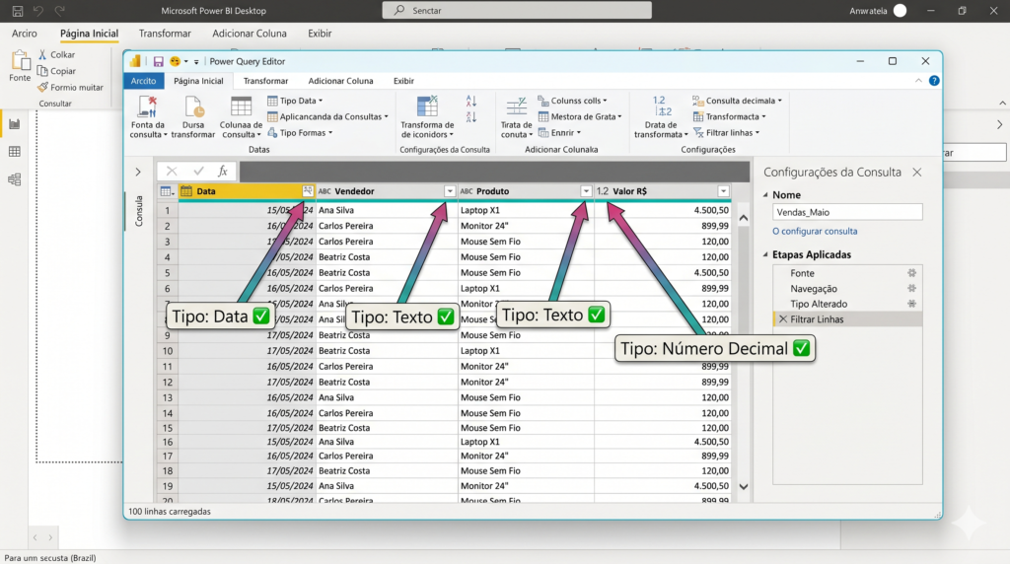Save query with the floppy disk icon
Screen dimensions: 1010x564
[x=158, y=62]
